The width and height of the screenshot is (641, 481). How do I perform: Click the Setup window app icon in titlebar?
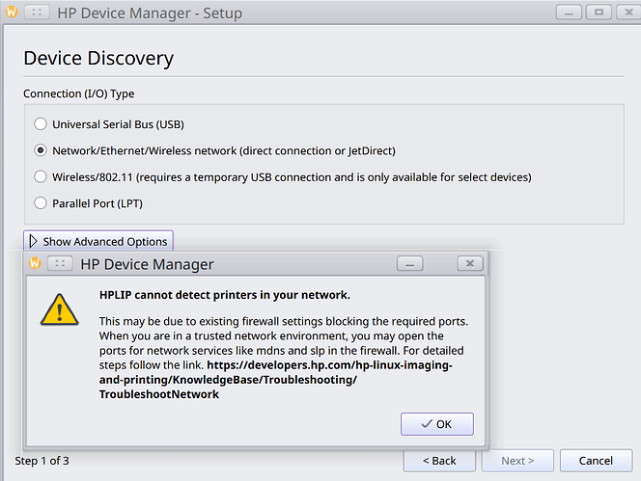pyautogui.click(x=12, y=12)
